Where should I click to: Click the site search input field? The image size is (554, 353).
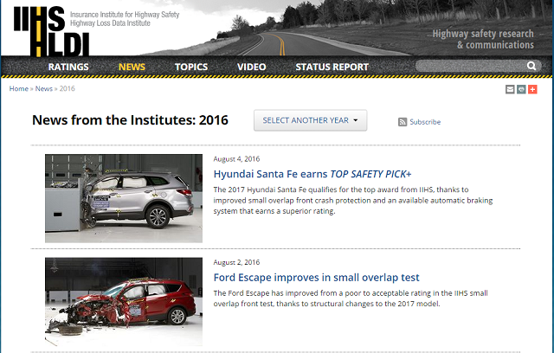(x=471, y=66)
